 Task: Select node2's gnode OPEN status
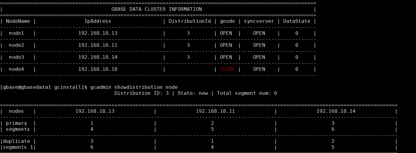(226, 45)
